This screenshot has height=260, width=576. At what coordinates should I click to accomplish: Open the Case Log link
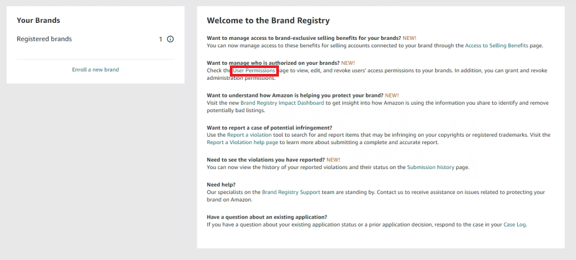point(515,224)
